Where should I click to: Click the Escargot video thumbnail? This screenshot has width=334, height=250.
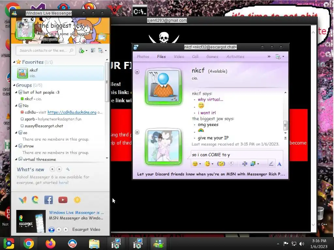[31, 221]
